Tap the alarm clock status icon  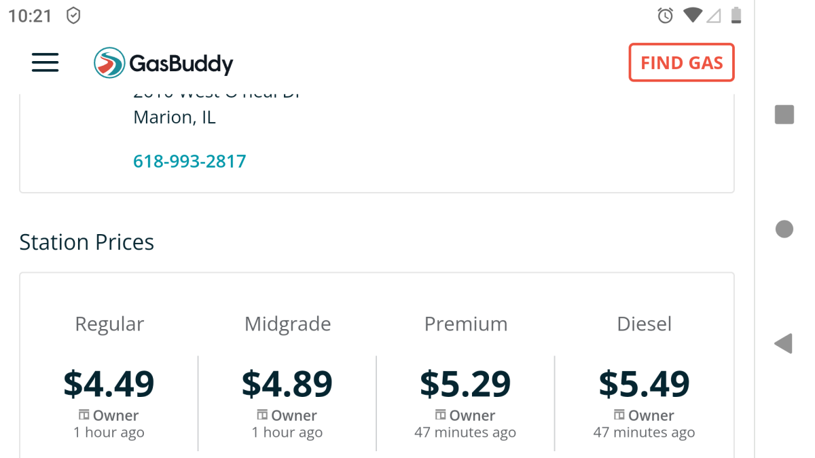(x=665, y=16)
